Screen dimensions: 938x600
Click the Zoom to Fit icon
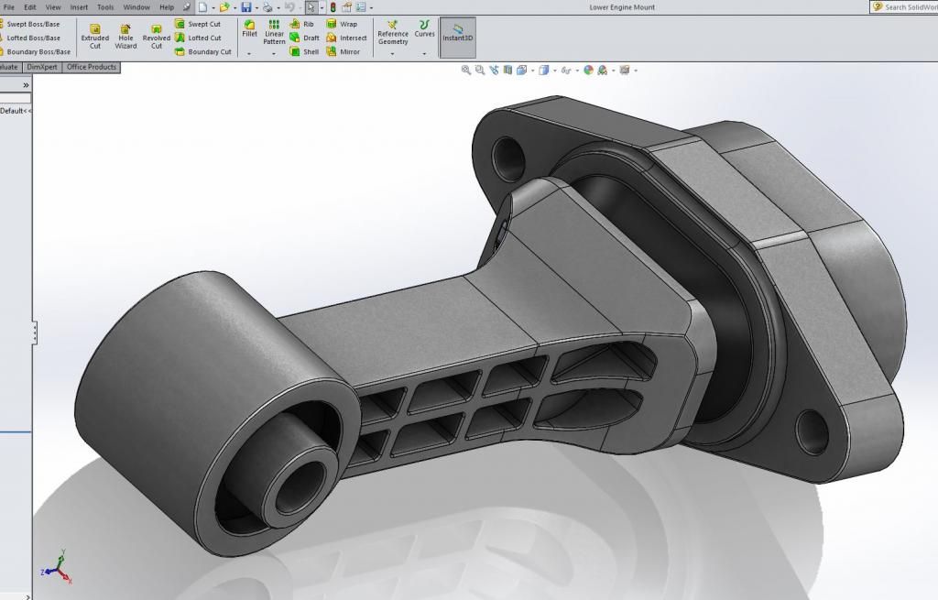point(466,70)
